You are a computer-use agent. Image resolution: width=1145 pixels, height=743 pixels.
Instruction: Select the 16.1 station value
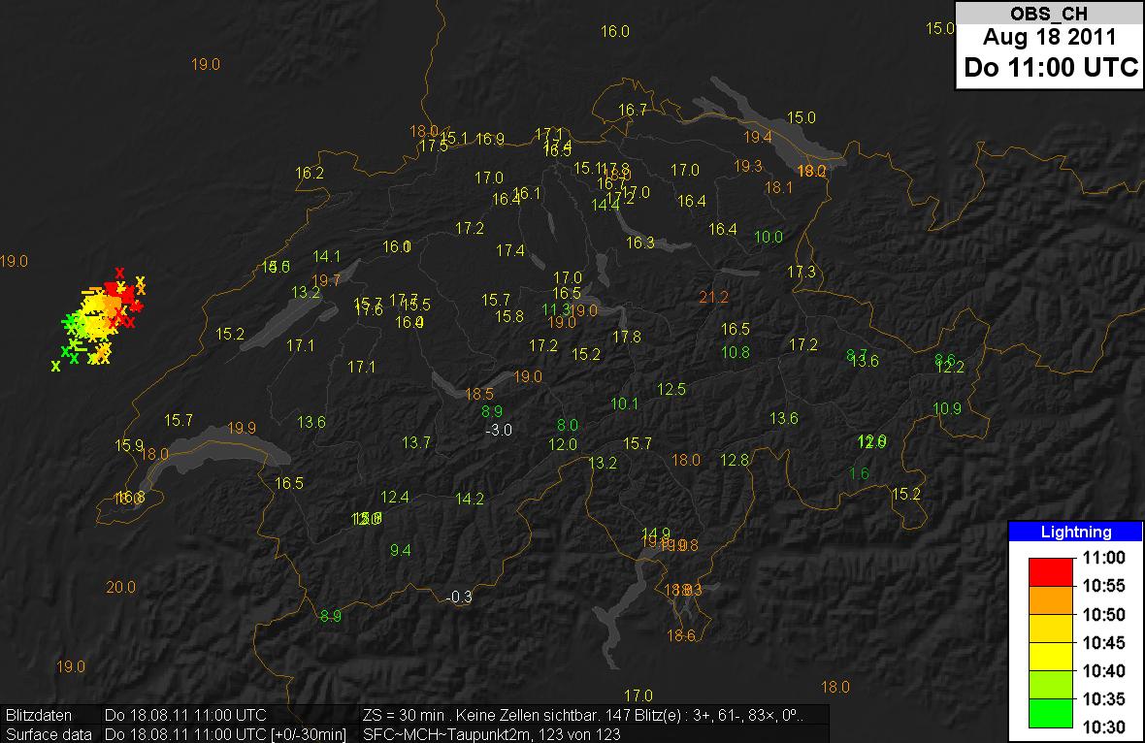tap(527, 193)
